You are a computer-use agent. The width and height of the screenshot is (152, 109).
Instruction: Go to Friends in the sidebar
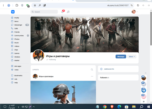pyautogui.click(x=17, y=32)
